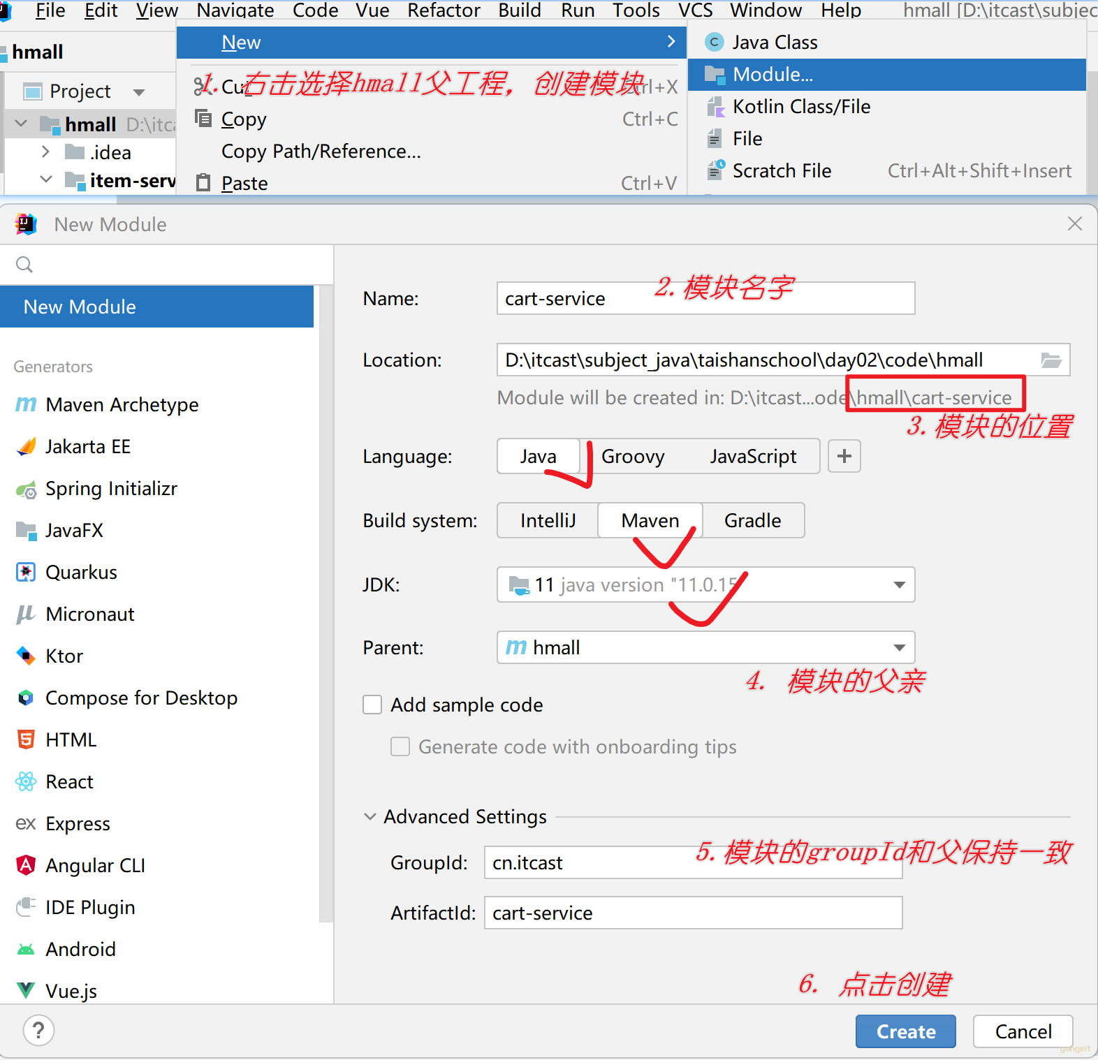Click the ArtifactId input field
The image size is (1098, 1060).
pos(693,913)
